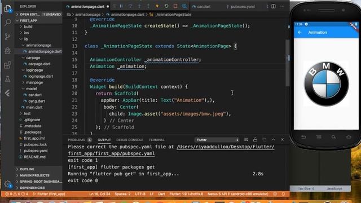Open the Debug Console tab
The image size is (361, 203).
[x=130, y=140]
